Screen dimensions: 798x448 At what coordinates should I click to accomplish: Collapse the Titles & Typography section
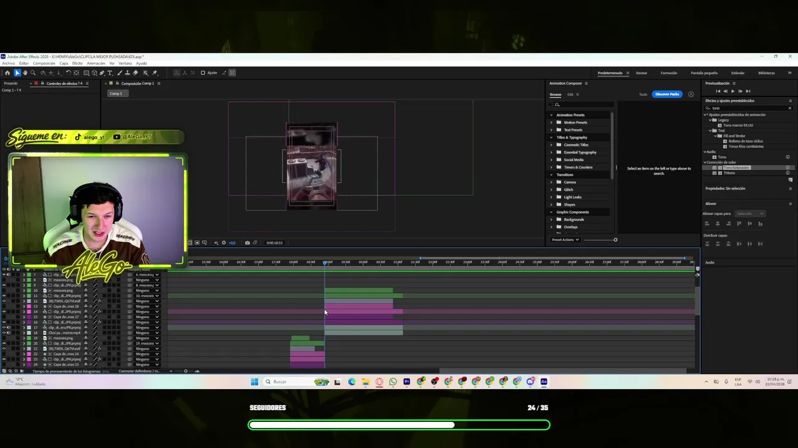(x=551, y=138)
